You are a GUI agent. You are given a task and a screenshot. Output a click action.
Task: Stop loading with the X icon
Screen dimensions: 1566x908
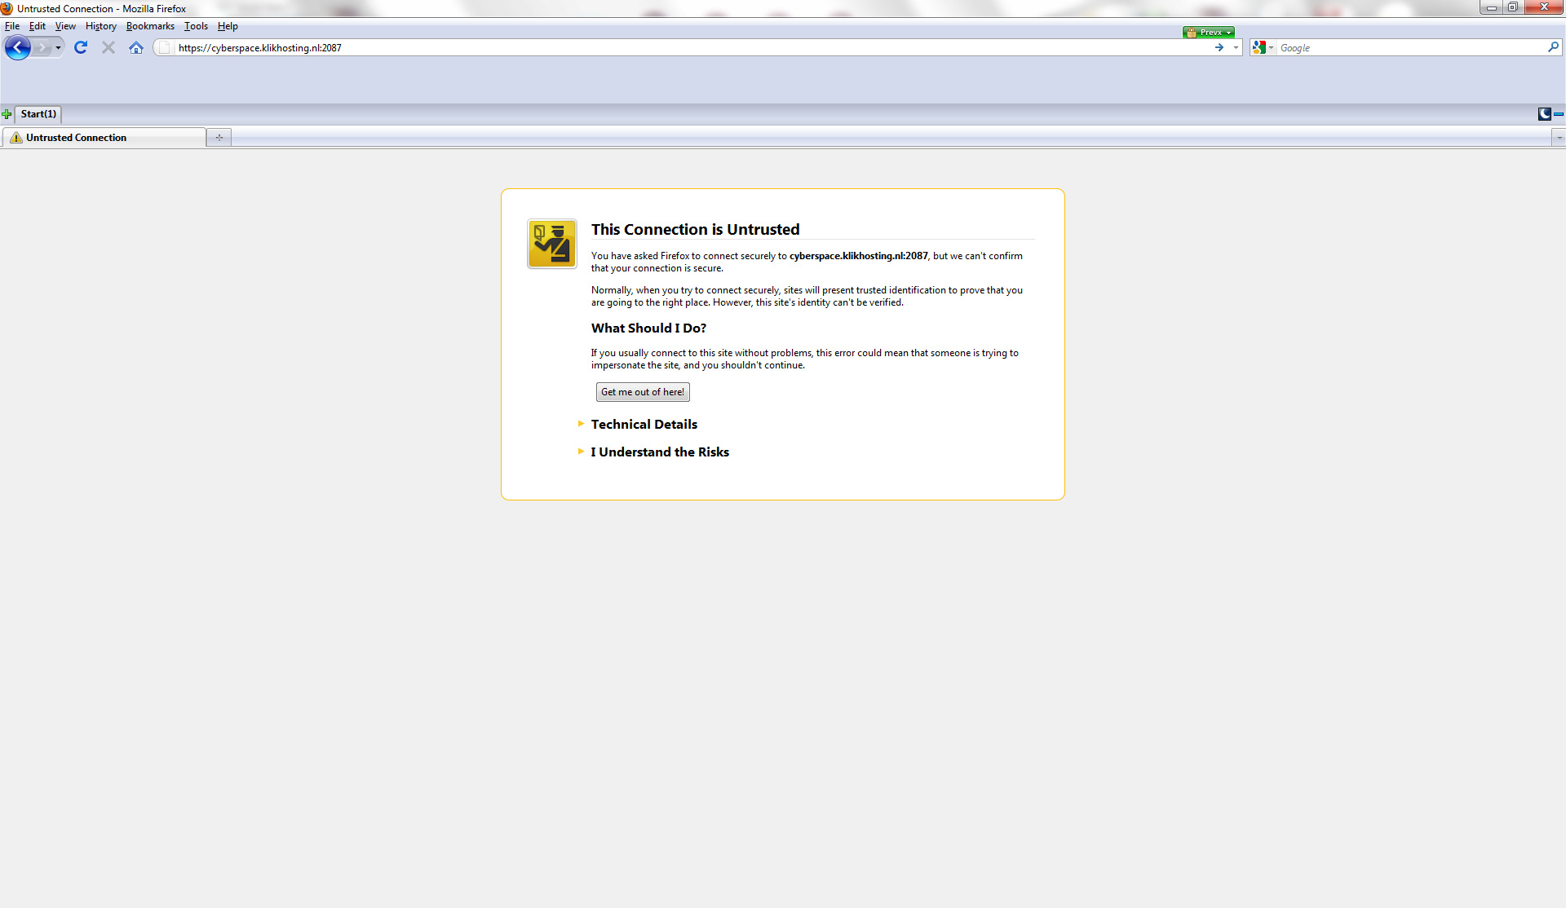point(108,48)
